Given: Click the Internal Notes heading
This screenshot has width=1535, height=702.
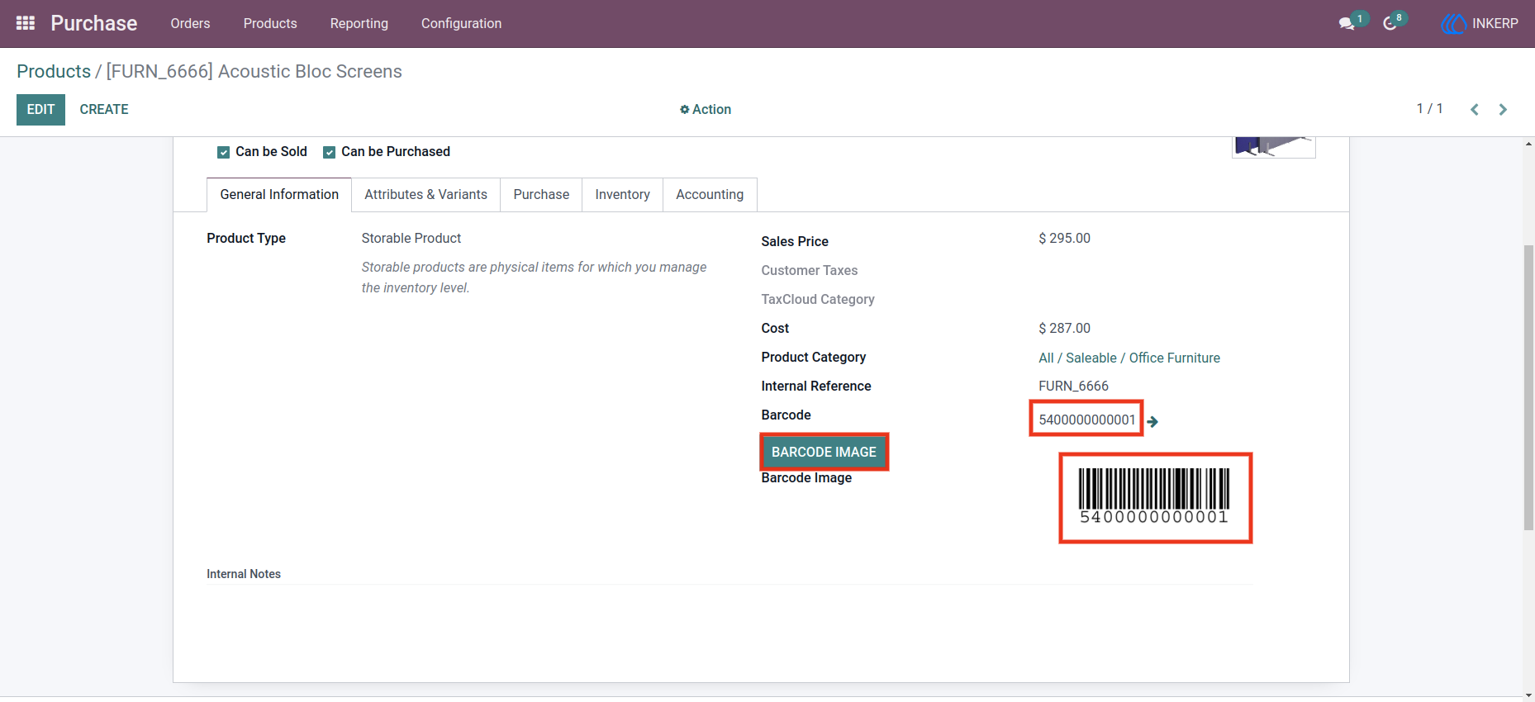Looking at the screenshot, I should 244,574.
